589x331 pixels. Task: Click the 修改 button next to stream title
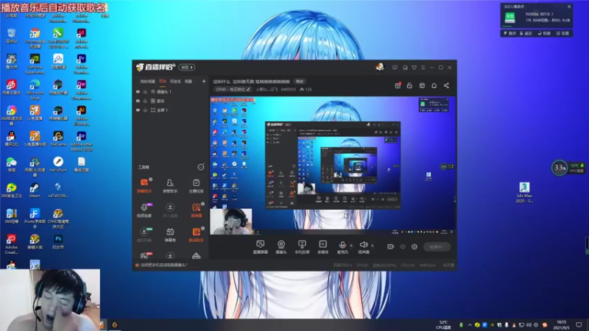[x=300, y=81]
